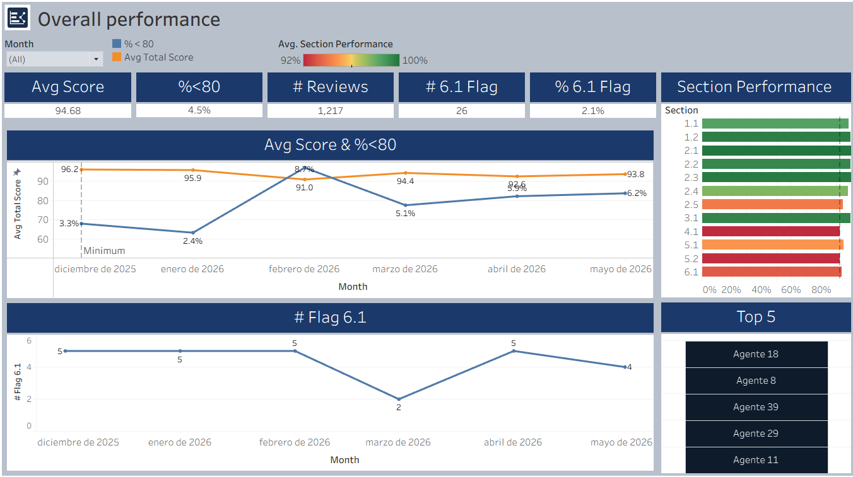
Task: Select the orange Avg Total Score legend swatch
Action: pyautogui.click(x=117, y=57)
